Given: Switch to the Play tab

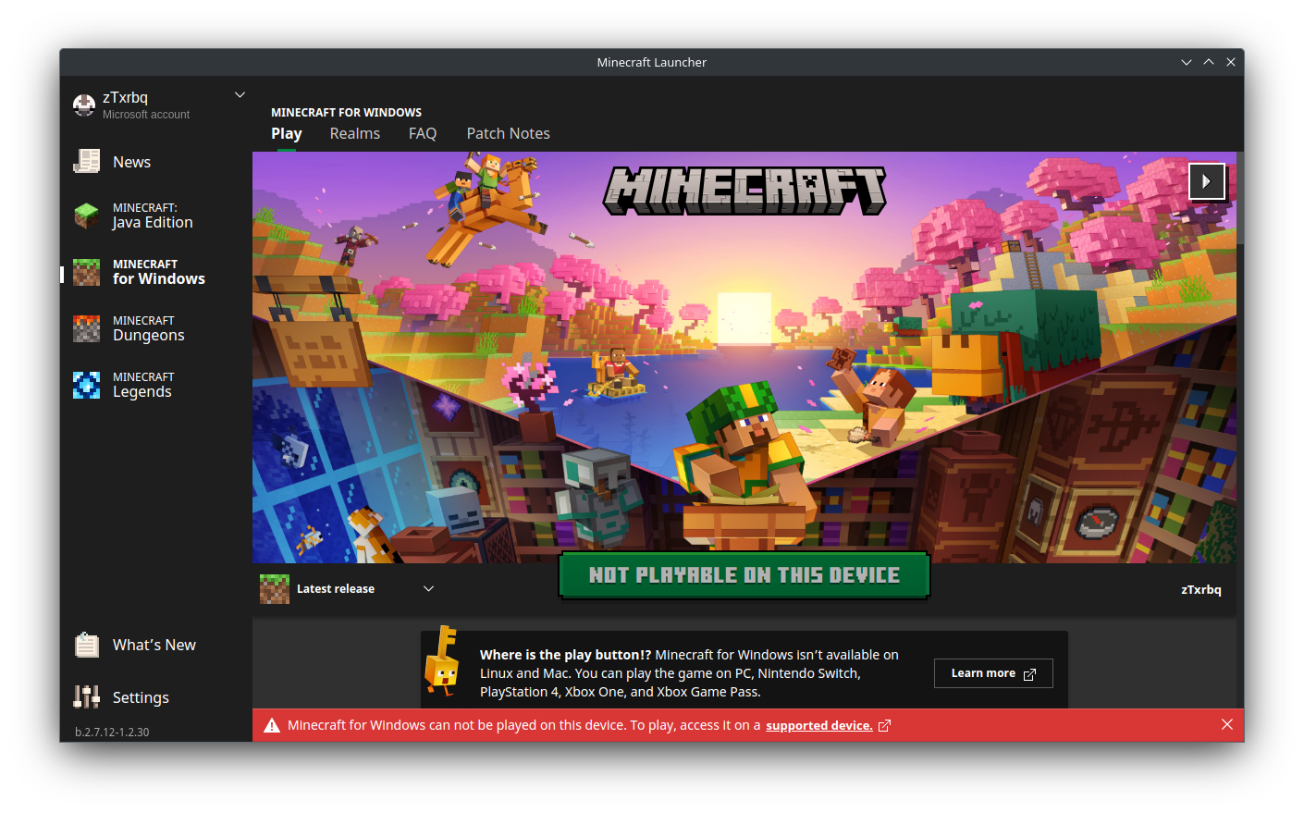Looking at the screenshot, I should pos(287,134).
